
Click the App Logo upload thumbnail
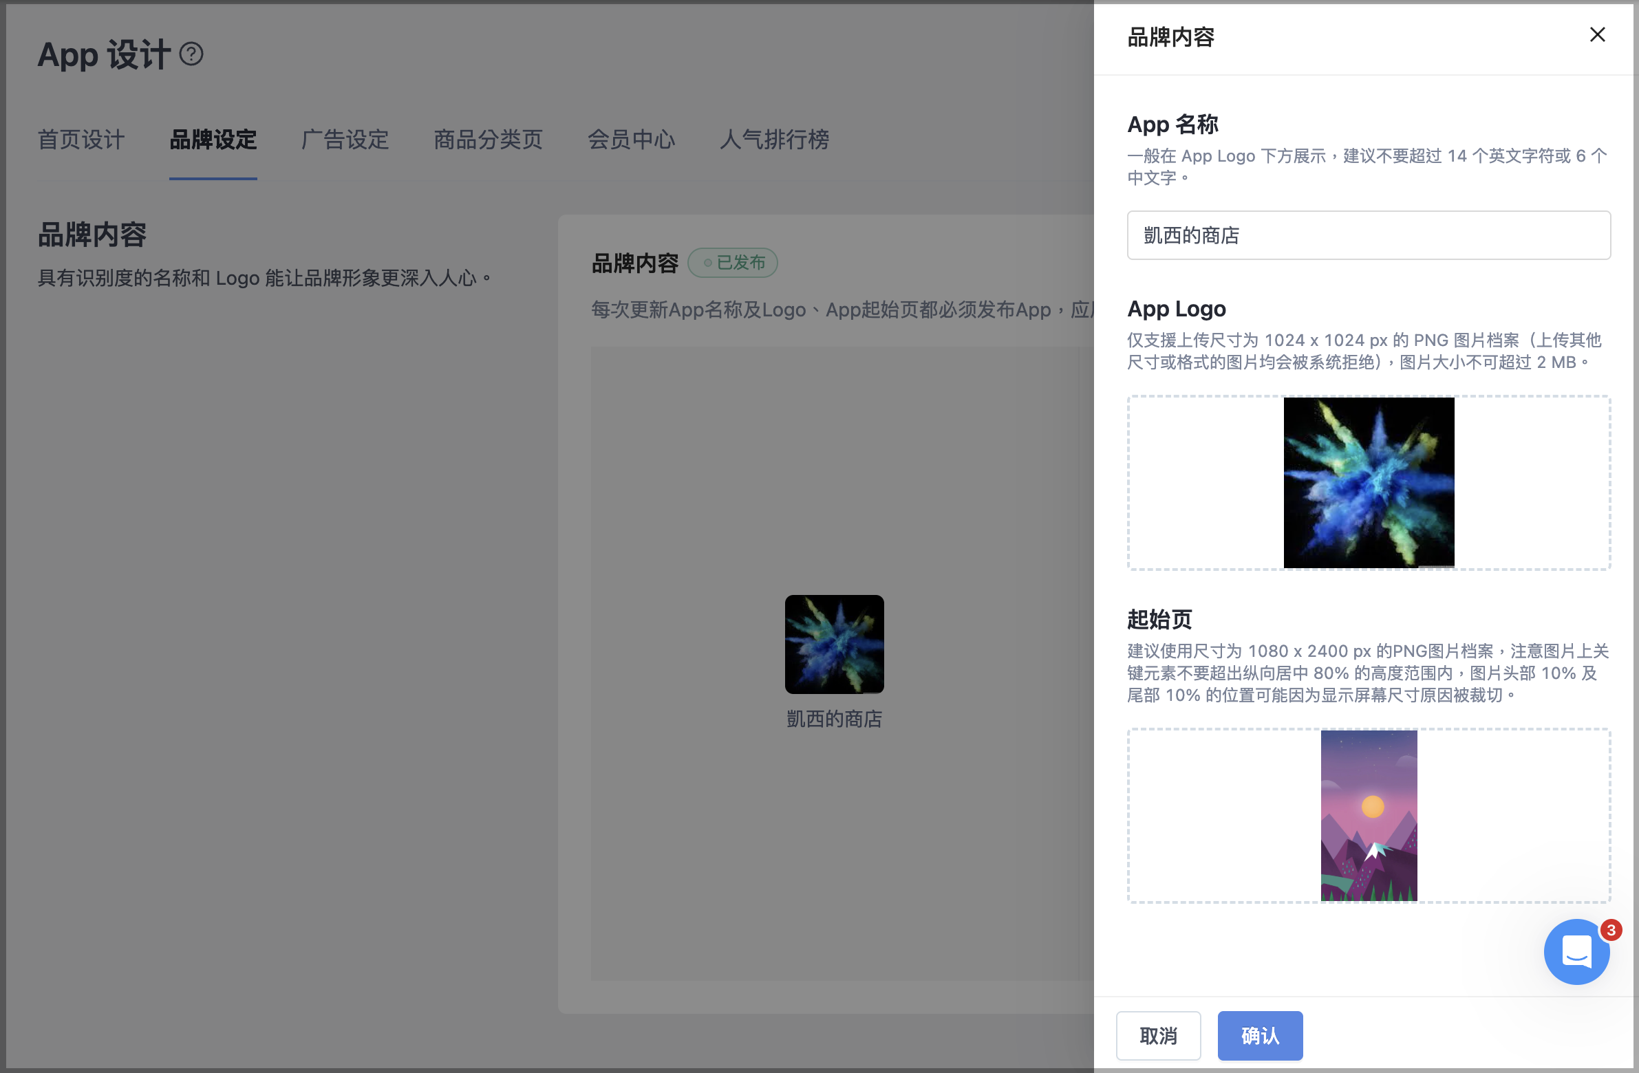(1369, 482)
